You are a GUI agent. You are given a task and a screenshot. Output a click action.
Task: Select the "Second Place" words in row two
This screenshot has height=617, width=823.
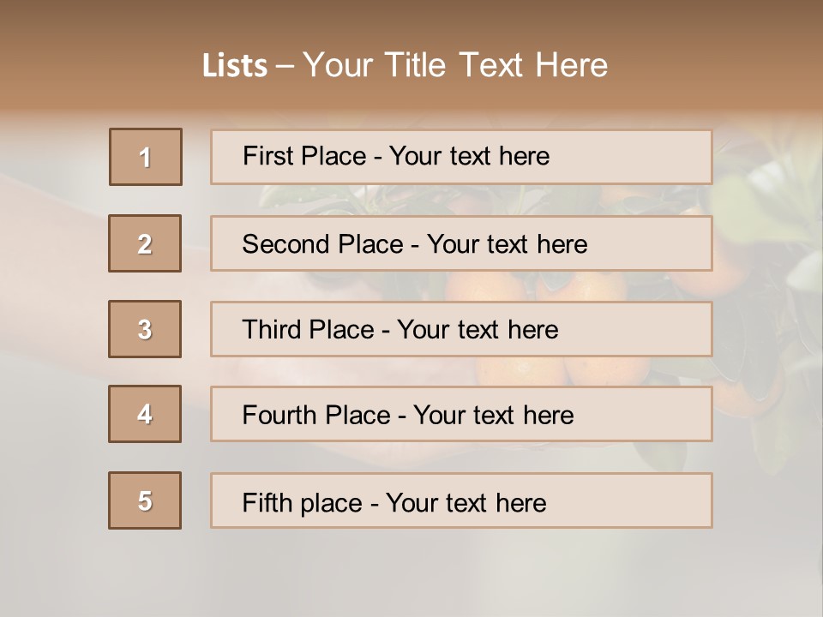(x=321, y=244)
